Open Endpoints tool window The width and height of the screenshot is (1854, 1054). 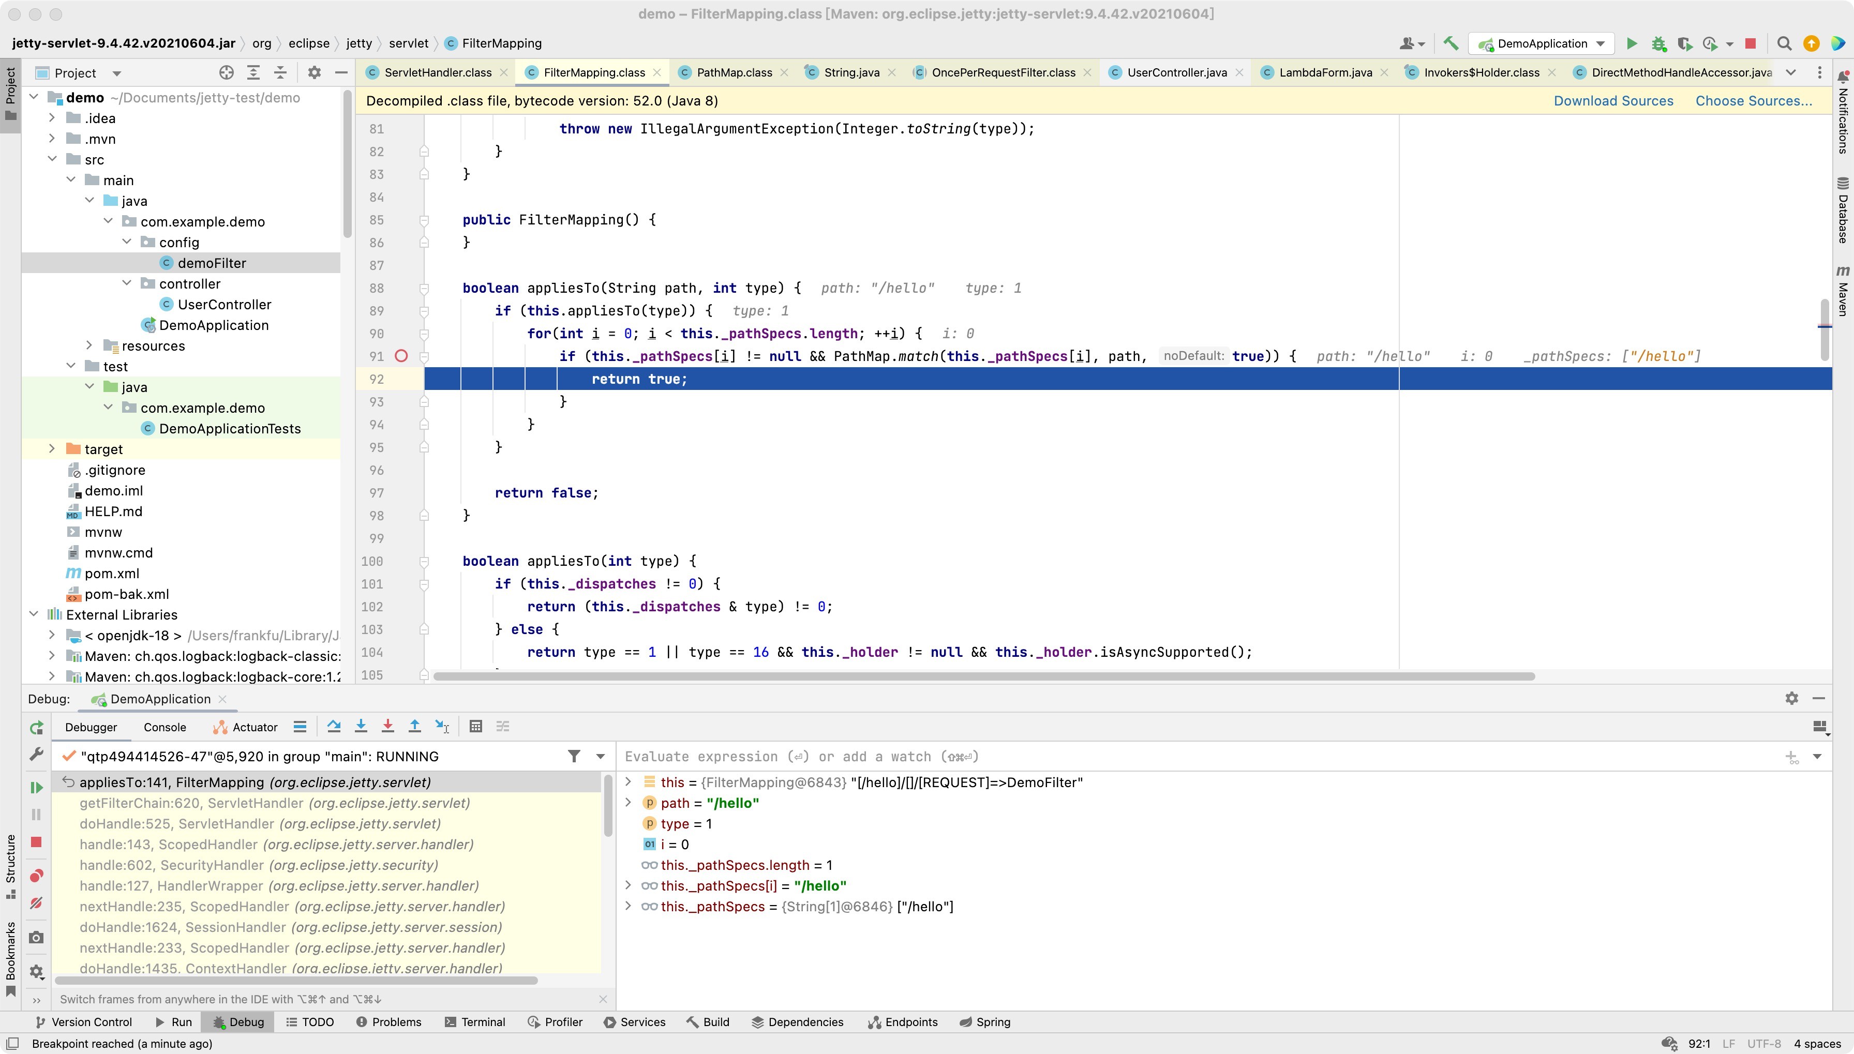[903, 1022]
